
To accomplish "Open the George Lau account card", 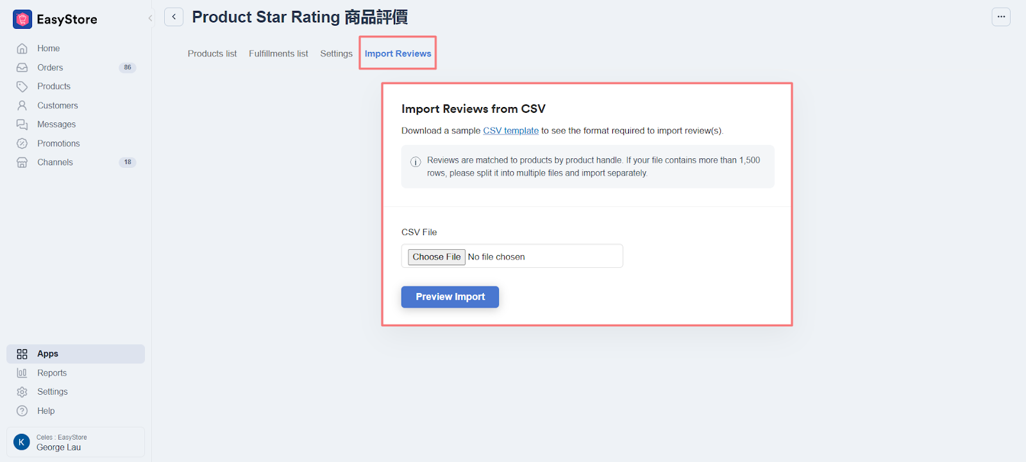I will point(76,442).
